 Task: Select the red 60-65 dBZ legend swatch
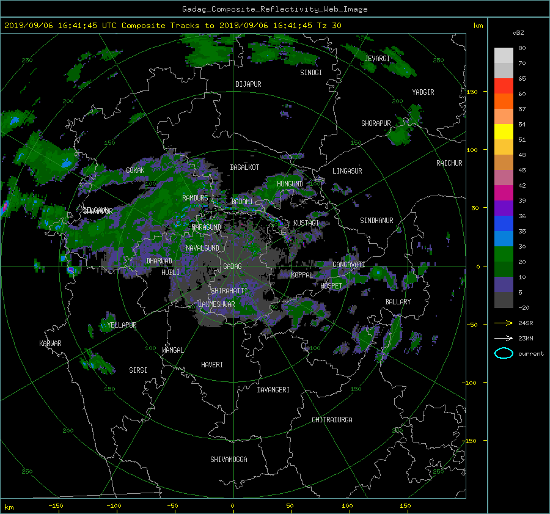(504, 86)
